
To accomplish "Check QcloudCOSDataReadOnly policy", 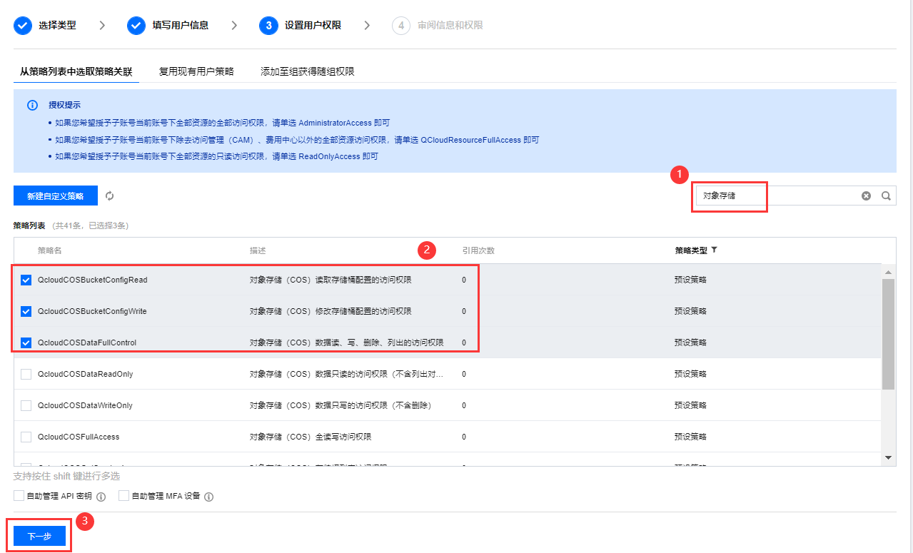I will (x=26, y=374).
